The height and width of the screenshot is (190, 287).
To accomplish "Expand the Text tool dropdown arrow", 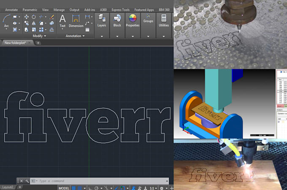I will [x=62, y=29].
